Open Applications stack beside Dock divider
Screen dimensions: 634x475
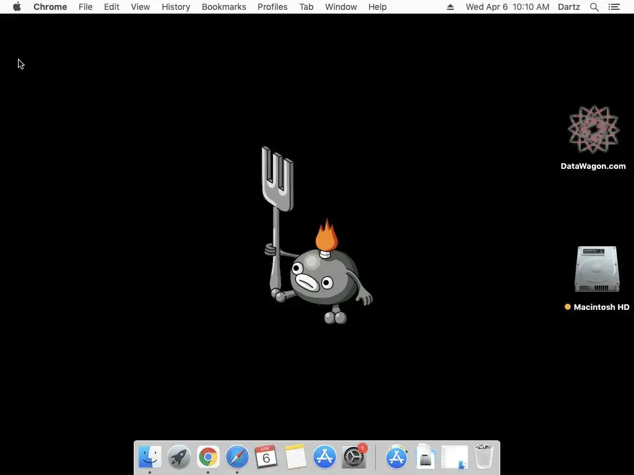click(x=397, y=457)
